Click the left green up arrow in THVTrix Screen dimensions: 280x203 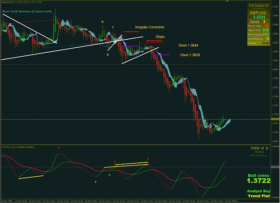click(x=95, y=182)
